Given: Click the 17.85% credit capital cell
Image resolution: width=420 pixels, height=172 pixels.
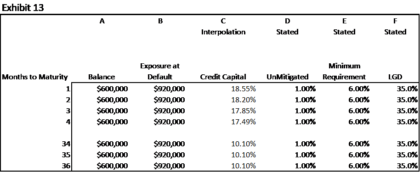Looking at the screenshot, I should point(244,111).
